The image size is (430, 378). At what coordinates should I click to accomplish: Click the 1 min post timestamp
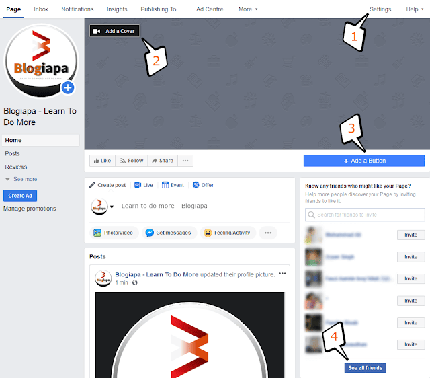coord(122,282)
